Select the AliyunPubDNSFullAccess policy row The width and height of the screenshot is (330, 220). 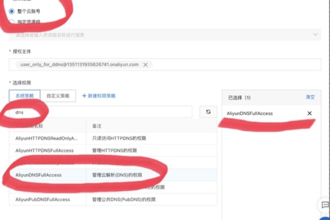pyautogui.click(x=43, y=199)
